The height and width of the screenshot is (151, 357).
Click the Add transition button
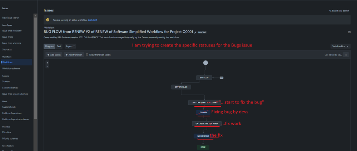74,55
